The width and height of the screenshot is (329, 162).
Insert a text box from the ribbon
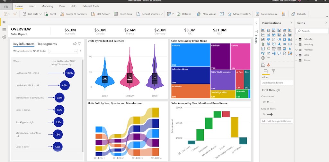pyautogui.click(x=222, y=14)
